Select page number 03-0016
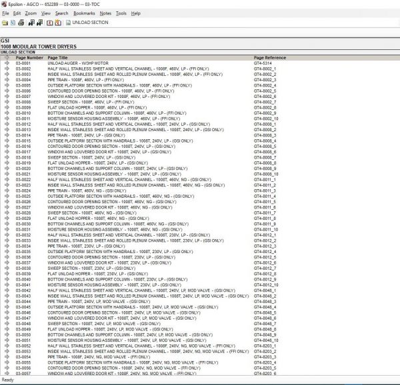 coord(23,147)
